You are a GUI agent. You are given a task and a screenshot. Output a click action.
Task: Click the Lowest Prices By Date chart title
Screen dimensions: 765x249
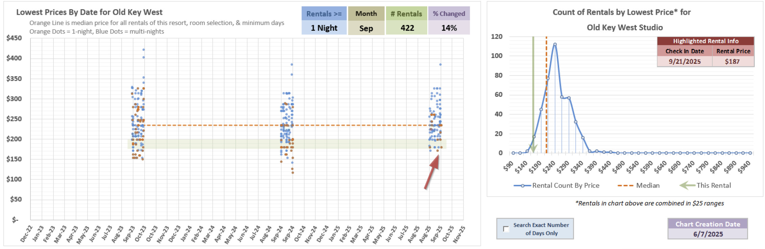89,12
